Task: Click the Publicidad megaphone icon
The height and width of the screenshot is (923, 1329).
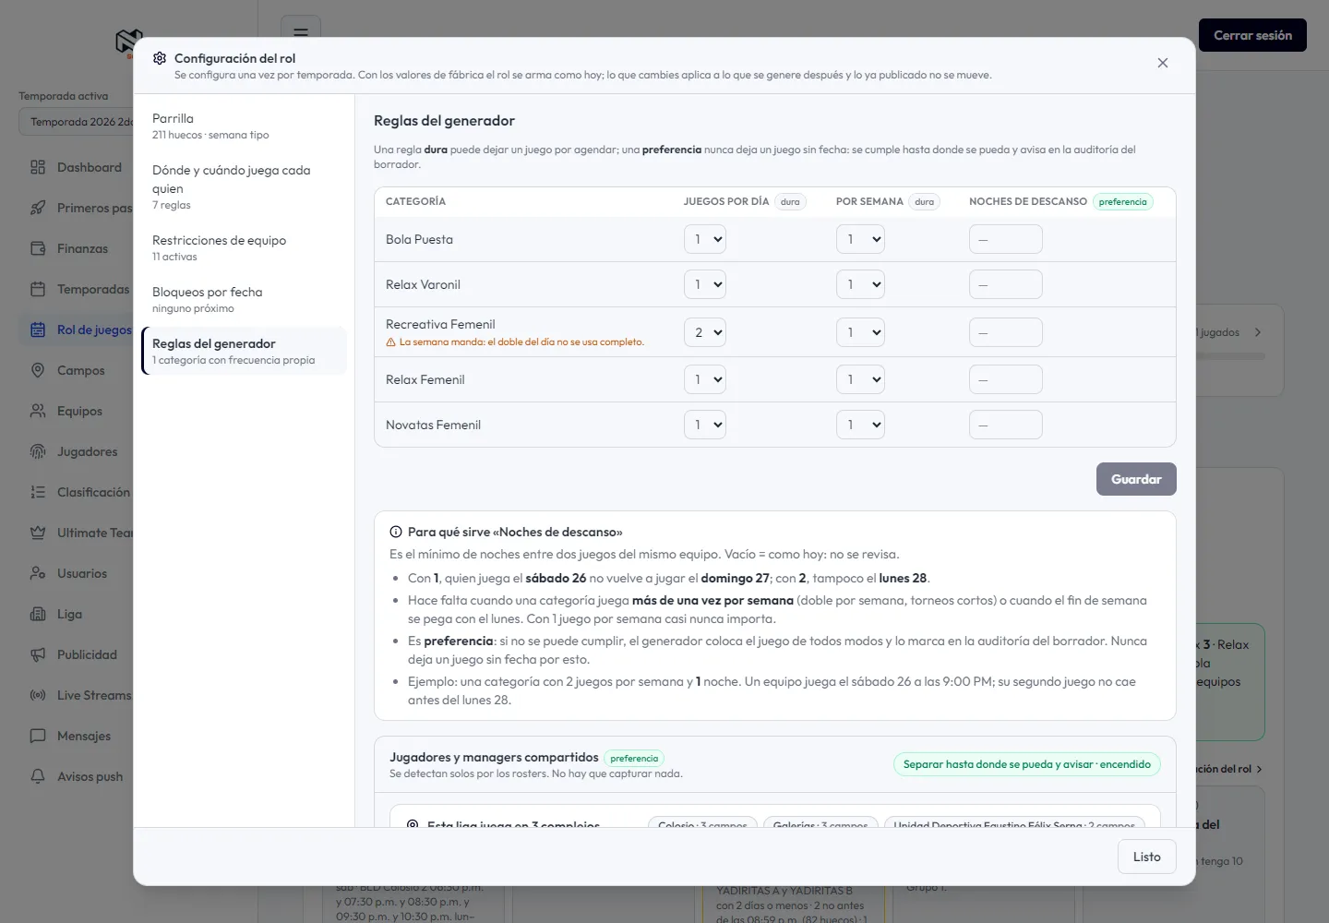Action: (x=38, y=654)
